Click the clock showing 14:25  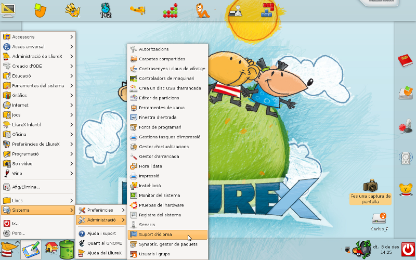coord(386,250)
